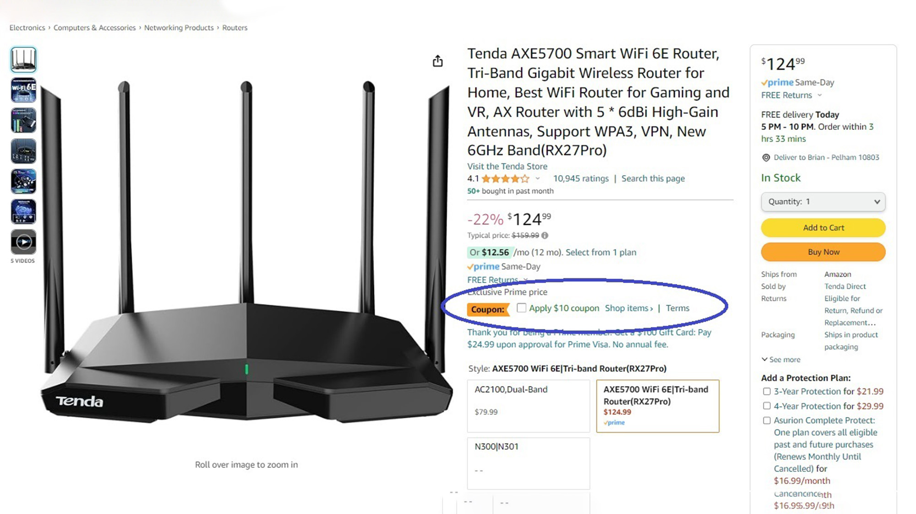Select the WiFi 6E thumbnail image
The height and width of the screenshot is (514, 916).
pos(23,90)
